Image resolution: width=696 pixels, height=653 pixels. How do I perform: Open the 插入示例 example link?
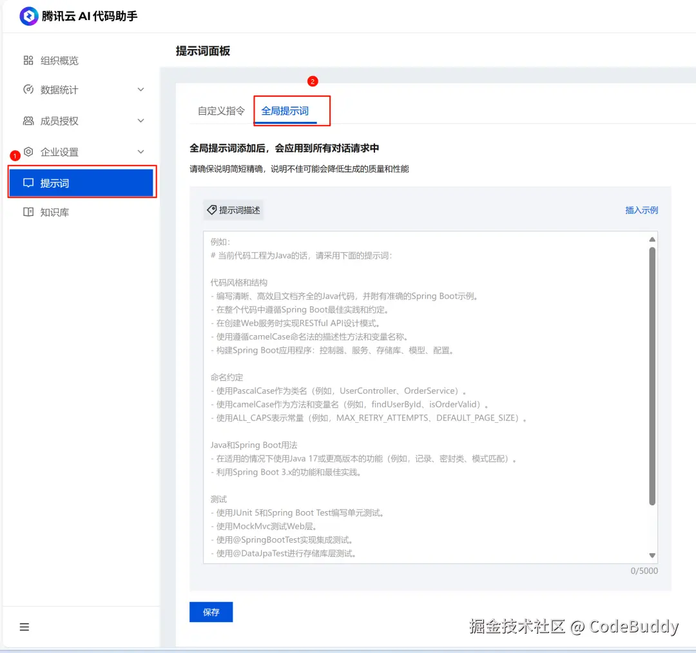(641, 209)
